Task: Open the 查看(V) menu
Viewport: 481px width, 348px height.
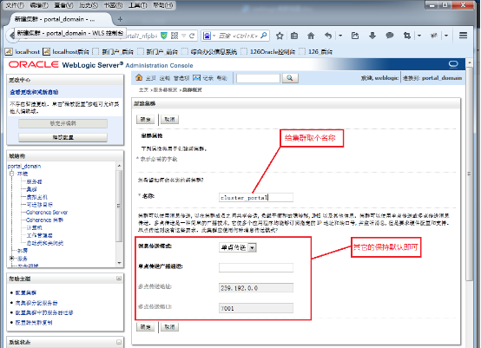Action: pyautogui.click(x=63, y=5)
